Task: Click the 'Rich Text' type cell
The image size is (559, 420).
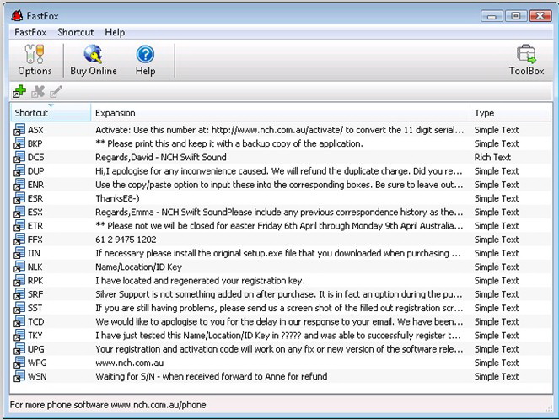Action: tap(492, 157)
